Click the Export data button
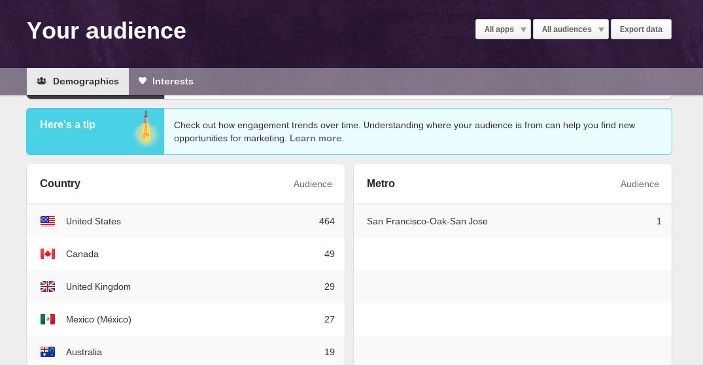The height and width of the screenshot is (365, 703). pos(641,29)
